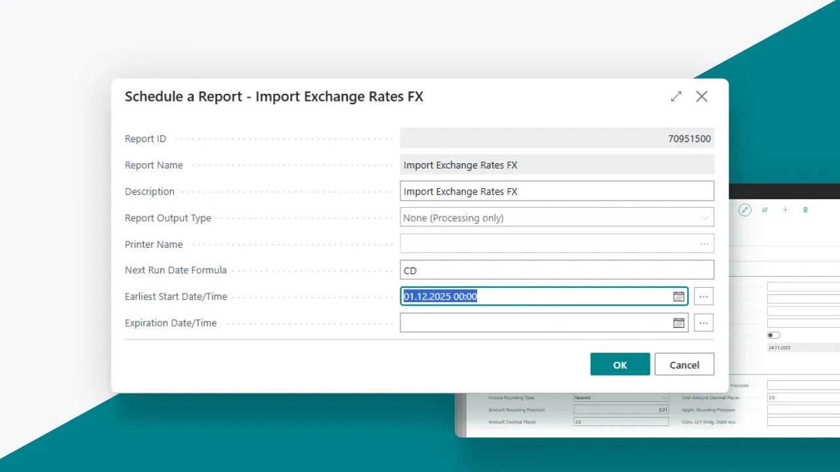Click the ellipsis lookup next to Printer Name
This screenshot has height=472, width=840.
(704, 243)
